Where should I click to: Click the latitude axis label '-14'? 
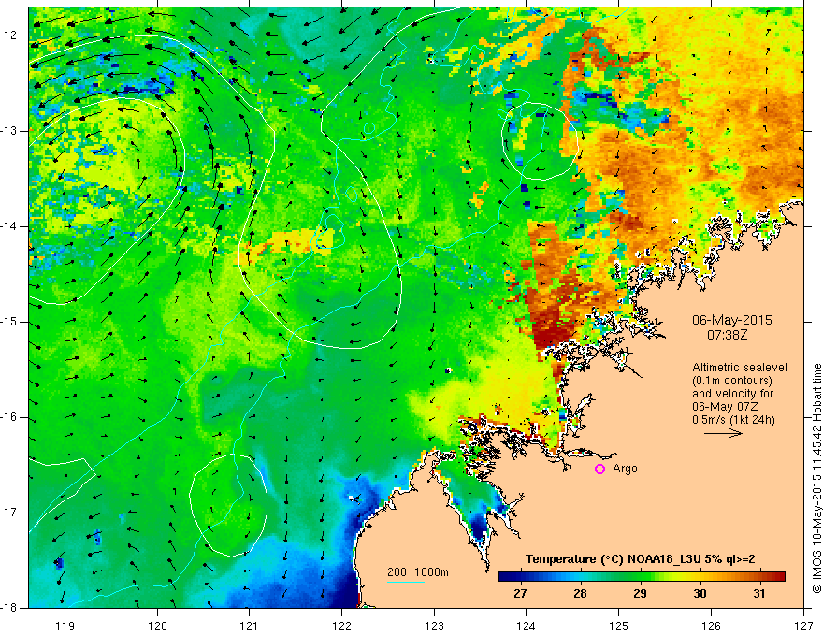[x=9, y=226]
